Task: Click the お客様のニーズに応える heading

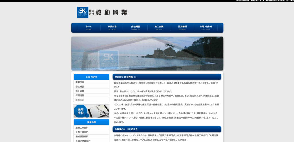Action: pos(167,129)
